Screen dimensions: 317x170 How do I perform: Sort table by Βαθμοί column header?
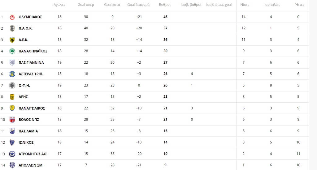[165, 5]
